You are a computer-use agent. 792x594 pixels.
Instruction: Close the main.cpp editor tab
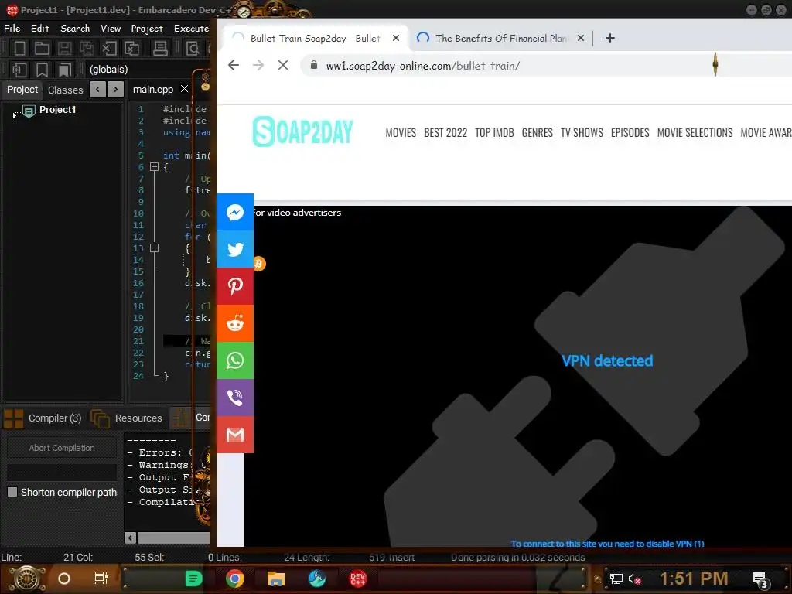tap(184, 89)
